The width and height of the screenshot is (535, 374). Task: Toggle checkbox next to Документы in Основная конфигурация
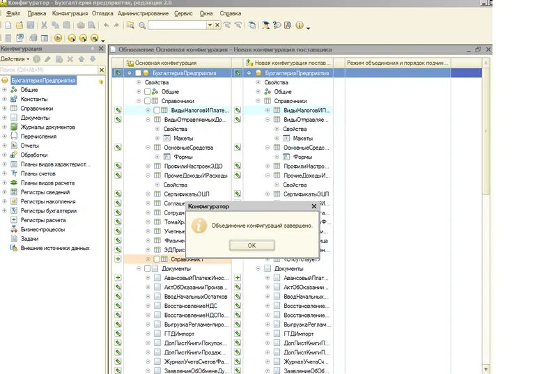pos(148,269)
